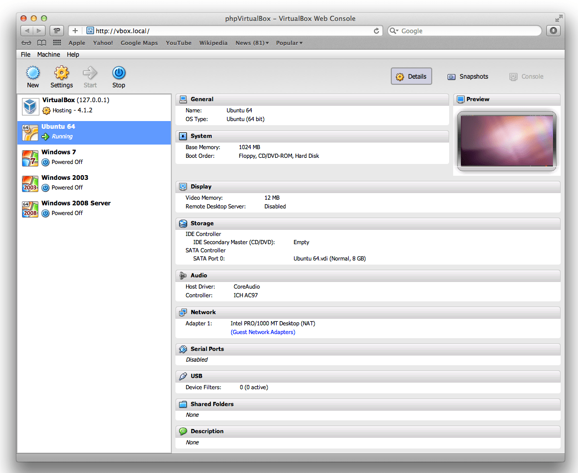Toggle the Details view
The height and width of the screenshot is (473, 578).
(411, 76)
